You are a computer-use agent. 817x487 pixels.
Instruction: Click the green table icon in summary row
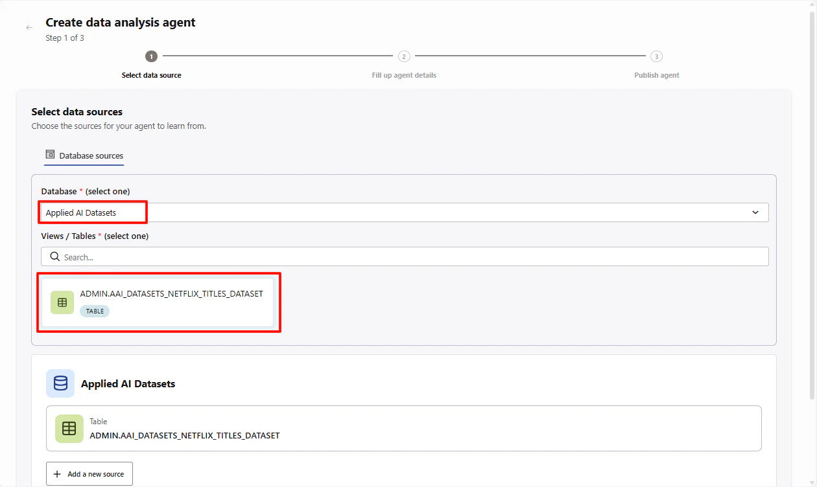[69, 429]
